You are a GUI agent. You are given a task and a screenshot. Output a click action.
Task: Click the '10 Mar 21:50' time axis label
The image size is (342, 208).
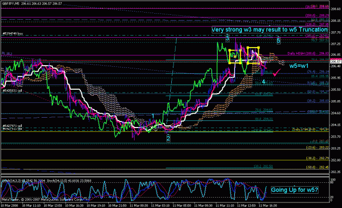coord(117,206)
